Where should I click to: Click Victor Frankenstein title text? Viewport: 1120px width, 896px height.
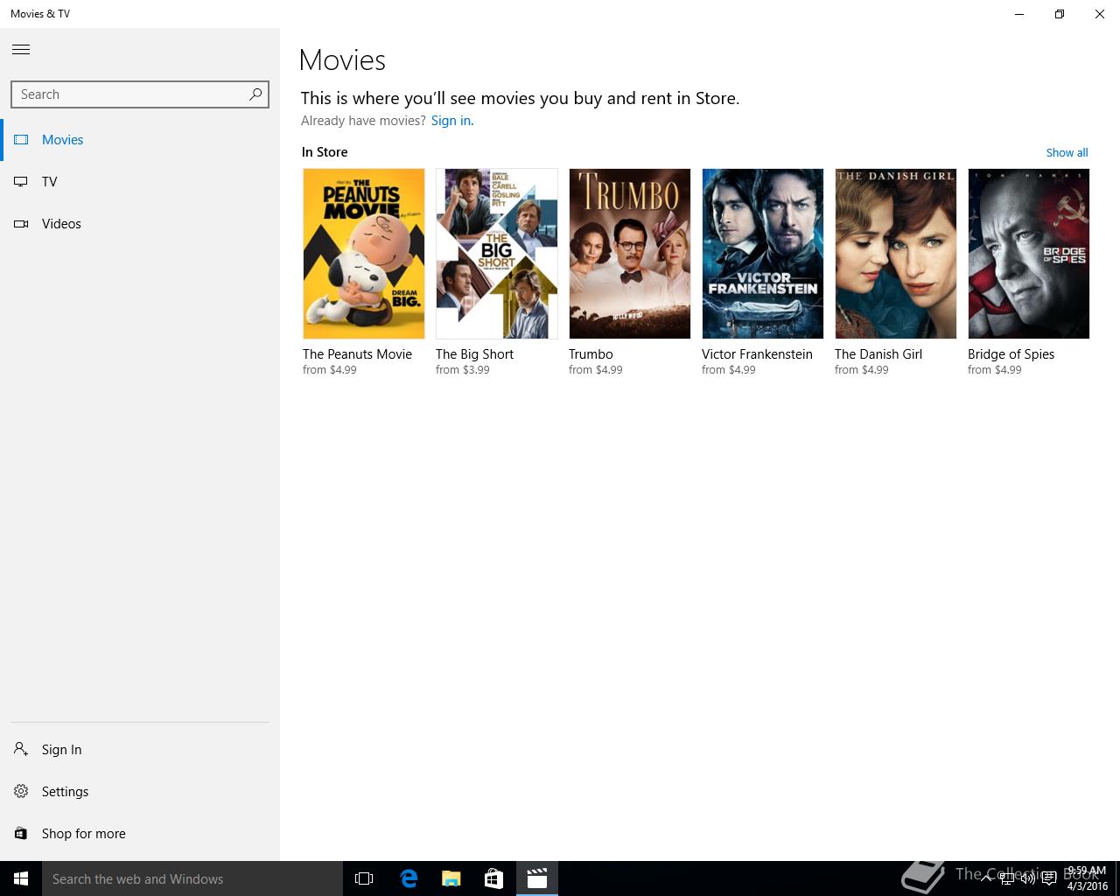[x=757, y=354]
